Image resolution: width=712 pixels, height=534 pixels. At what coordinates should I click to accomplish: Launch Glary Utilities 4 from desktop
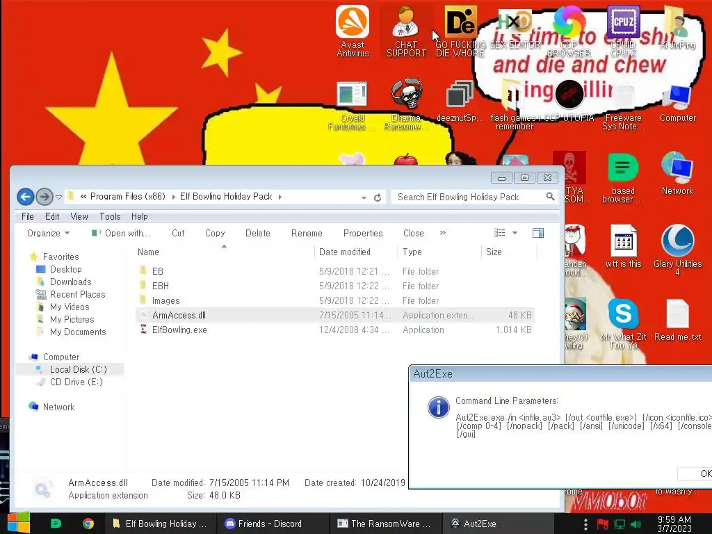[677, 250]
